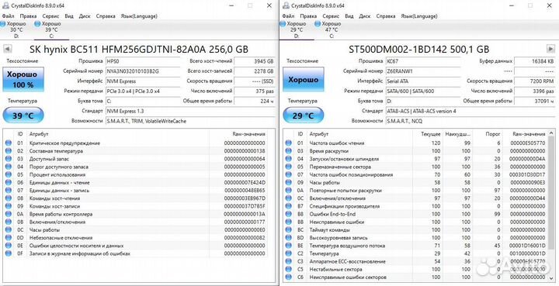
Task: Click status icon of Температура воздушного потока row
Action: [x=288, y=246]
